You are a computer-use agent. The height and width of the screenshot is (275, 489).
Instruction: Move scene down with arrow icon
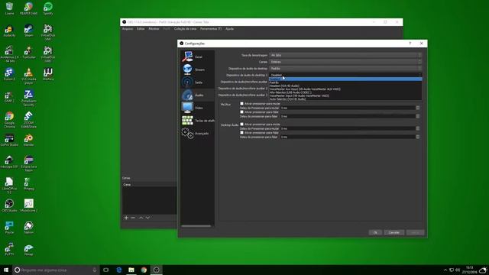(147, 218)
